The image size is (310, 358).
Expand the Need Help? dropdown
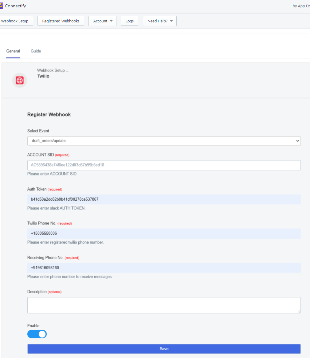pyautogui.click(x=159, y=21)
